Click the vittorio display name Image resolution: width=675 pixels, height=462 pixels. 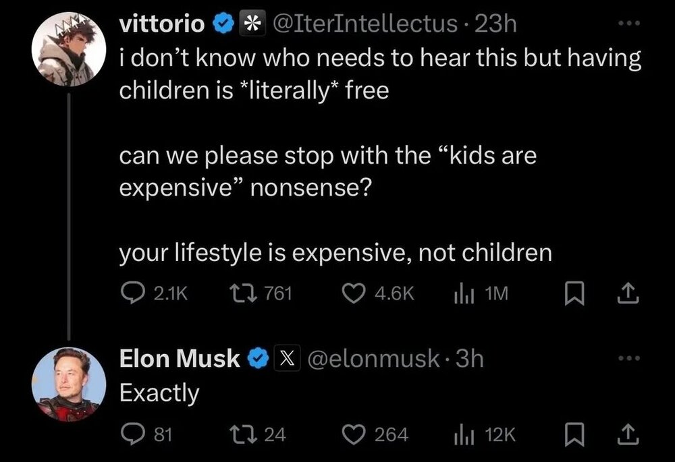[x=162, y=24]
